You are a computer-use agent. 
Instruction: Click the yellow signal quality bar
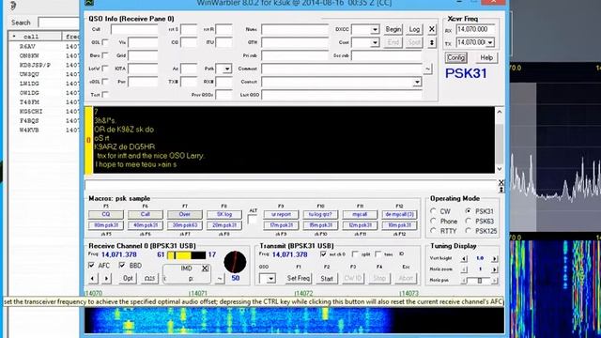pyautogui.click(x=186, y=254)
